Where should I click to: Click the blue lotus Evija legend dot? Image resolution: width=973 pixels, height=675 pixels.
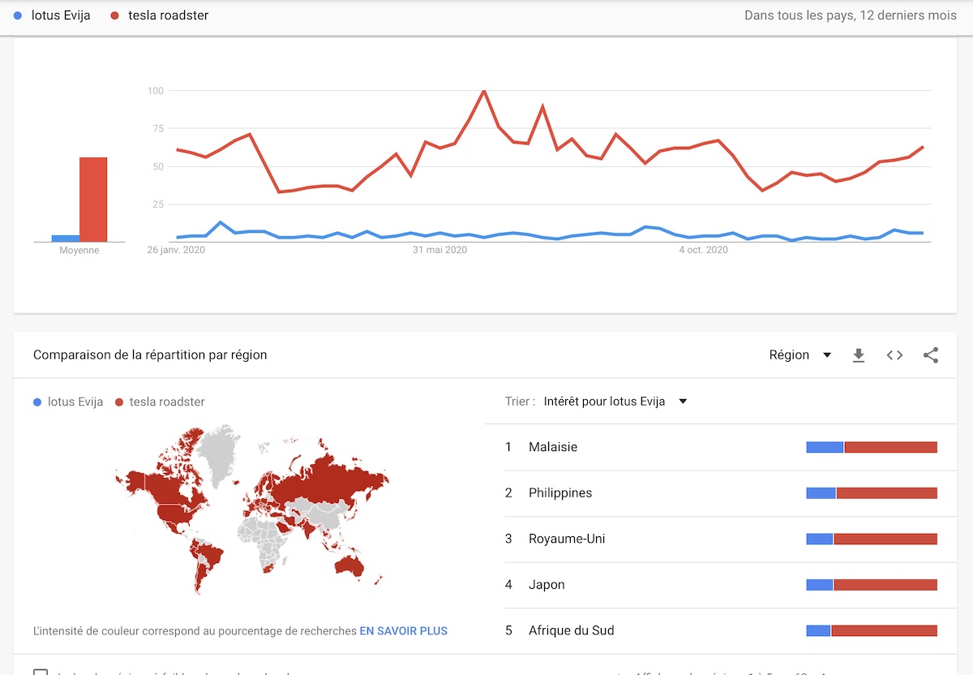(x=18, y=15)
